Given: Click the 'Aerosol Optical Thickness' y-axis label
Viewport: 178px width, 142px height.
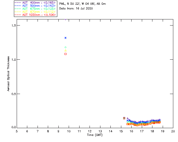Looking at the screenshot, I should click(9, 74).
